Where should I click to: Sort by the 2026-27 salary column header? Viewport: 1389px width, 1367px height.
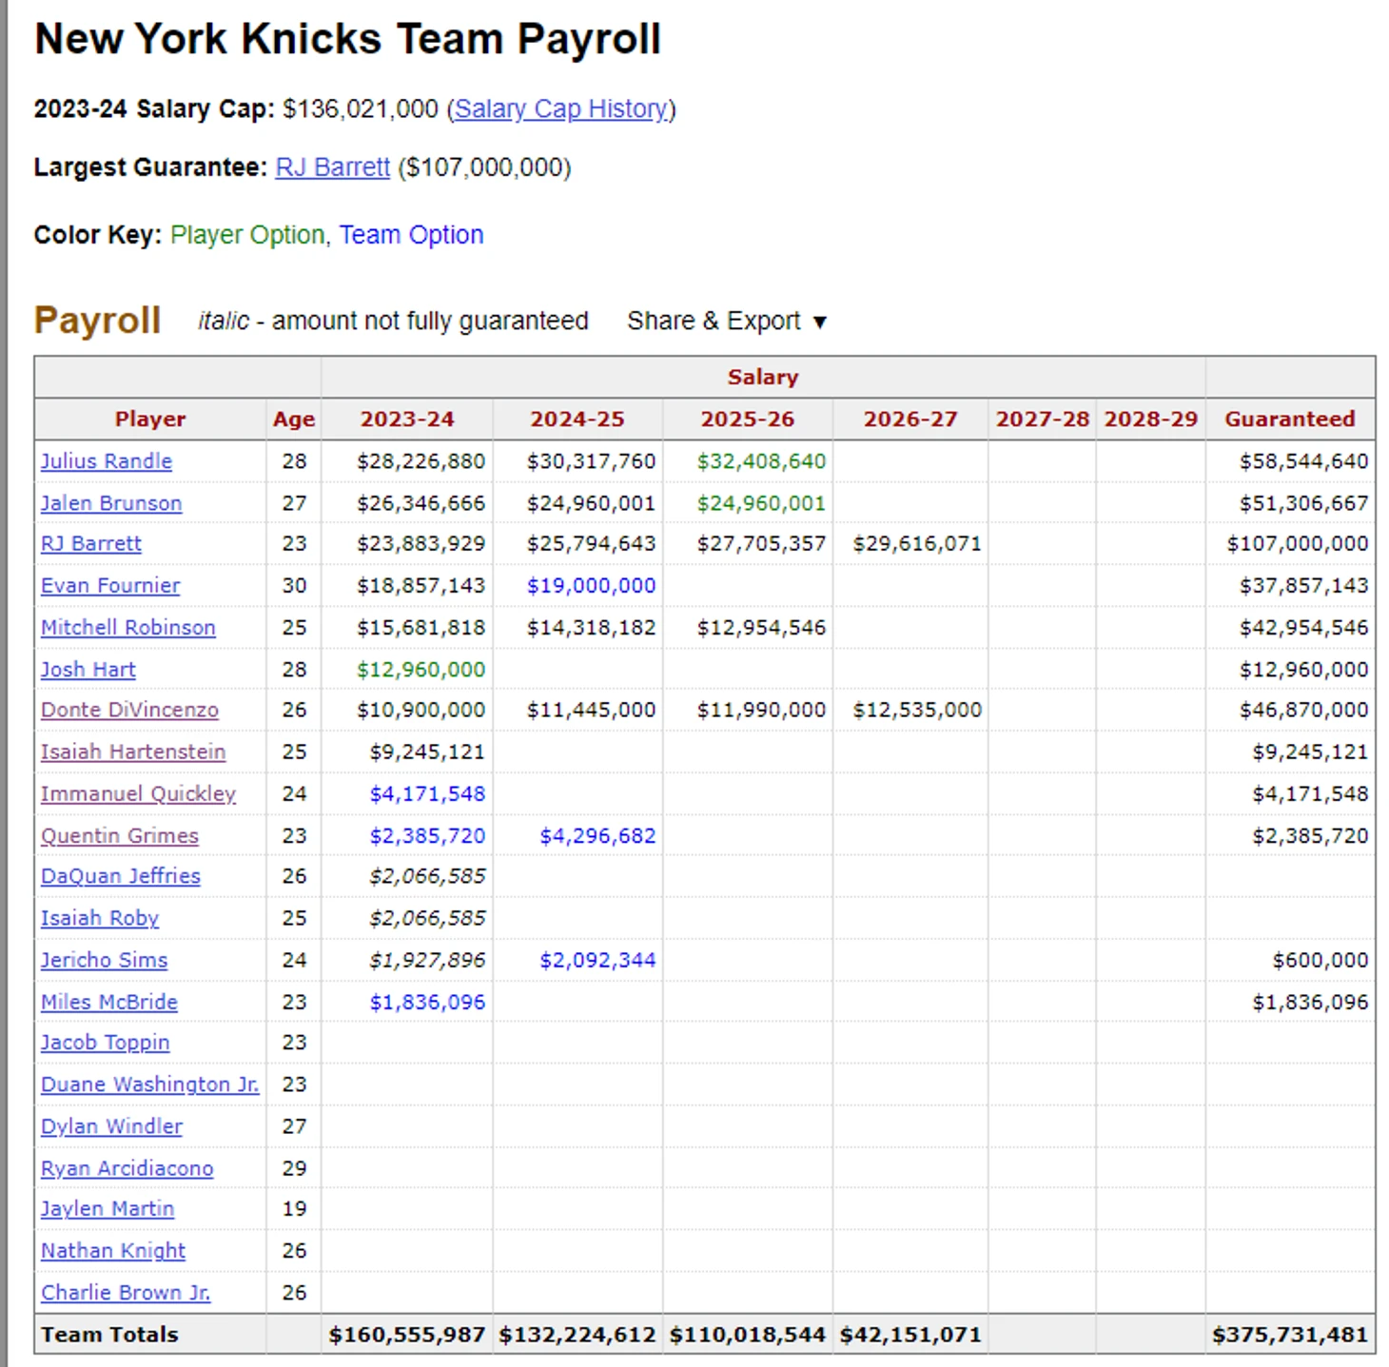point(910,420)
